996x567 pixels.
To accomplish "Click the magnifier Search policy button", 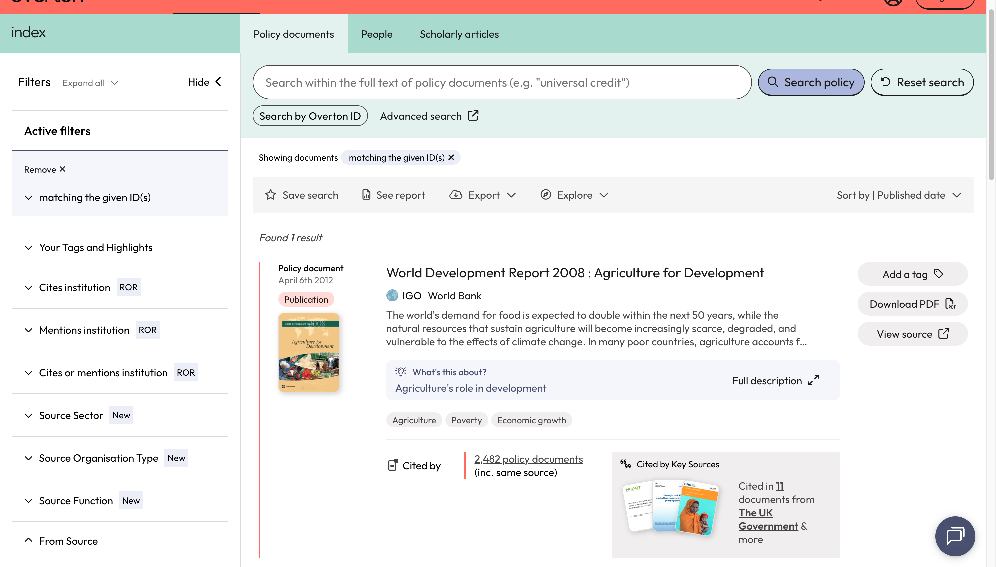I will 811,82.
